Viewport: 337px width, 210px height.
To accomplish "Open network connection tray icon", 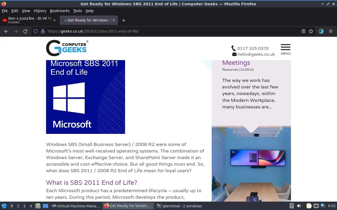I will point(316,206).
